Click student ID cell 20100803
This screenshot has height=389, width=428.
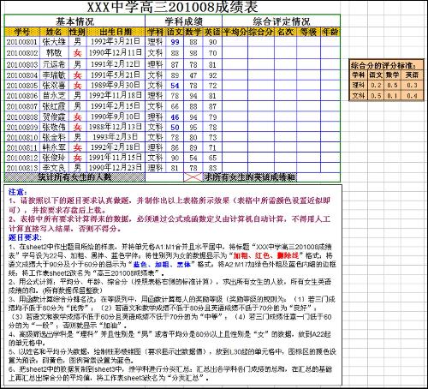coord(22,65)
